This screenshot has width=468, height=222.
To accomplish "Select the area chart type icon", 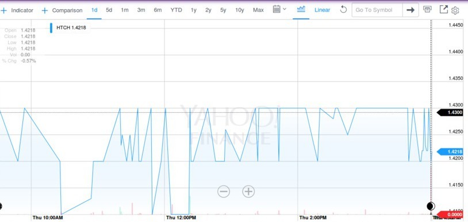I will point(301,9).
